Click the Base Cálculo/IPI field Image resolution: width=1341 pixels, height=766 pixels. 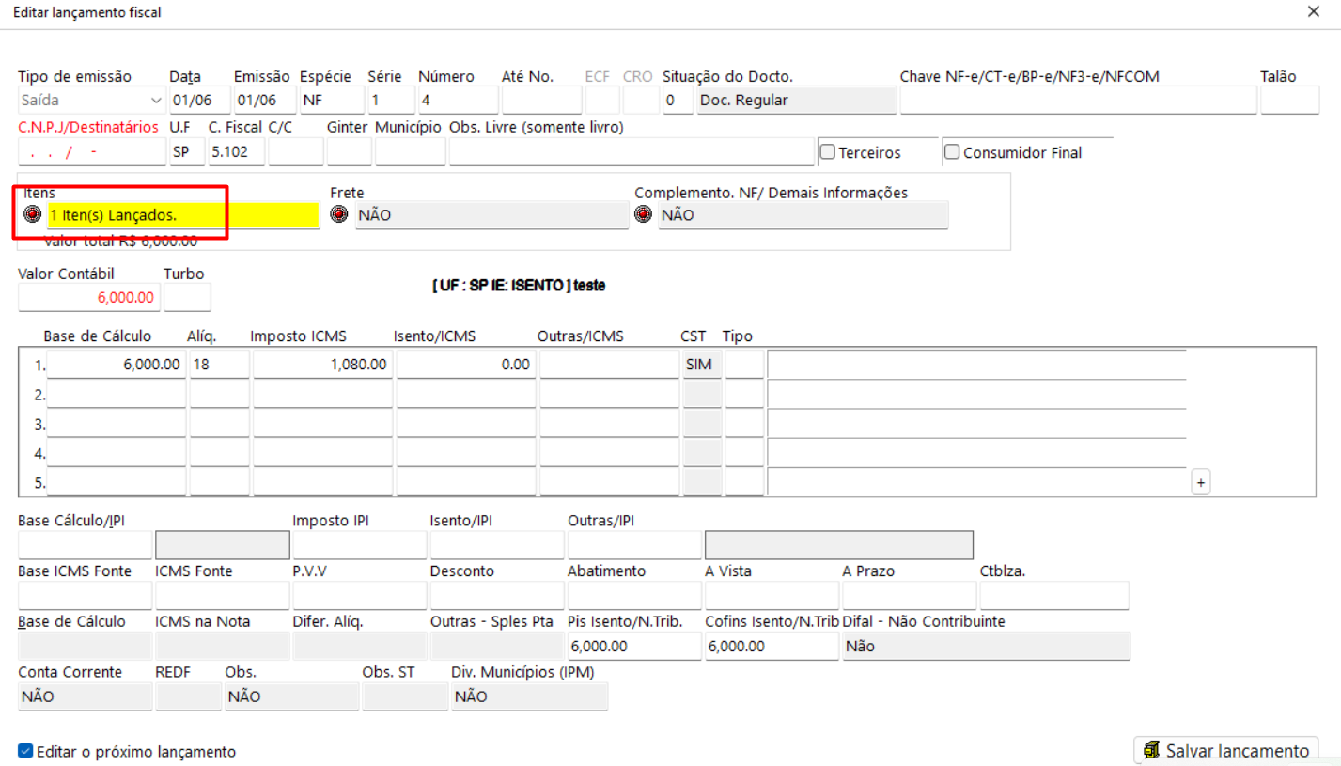point(85,545)
